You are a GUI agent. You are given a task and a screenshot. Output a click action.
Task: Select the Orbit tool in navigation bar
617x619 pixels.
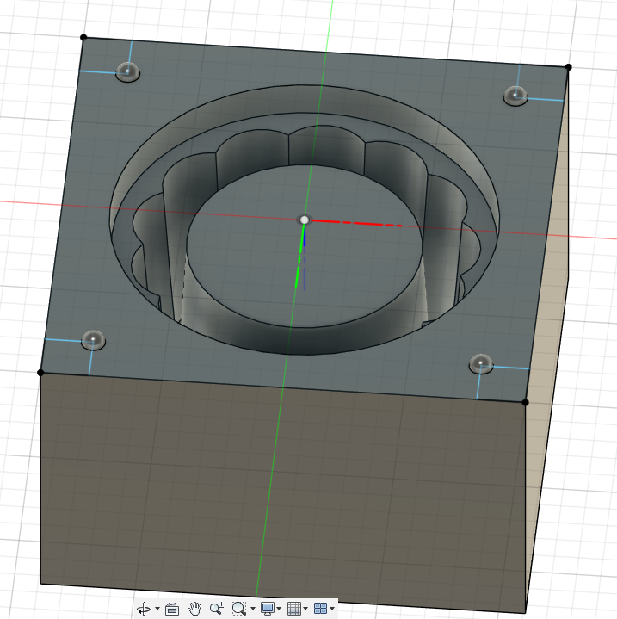144,609
